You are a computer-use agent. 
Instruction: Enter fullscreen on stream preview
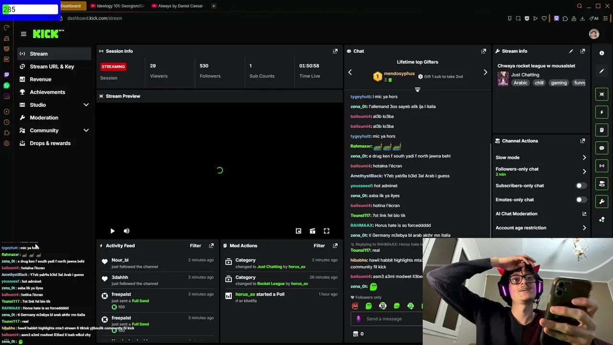tap(327, 231)
